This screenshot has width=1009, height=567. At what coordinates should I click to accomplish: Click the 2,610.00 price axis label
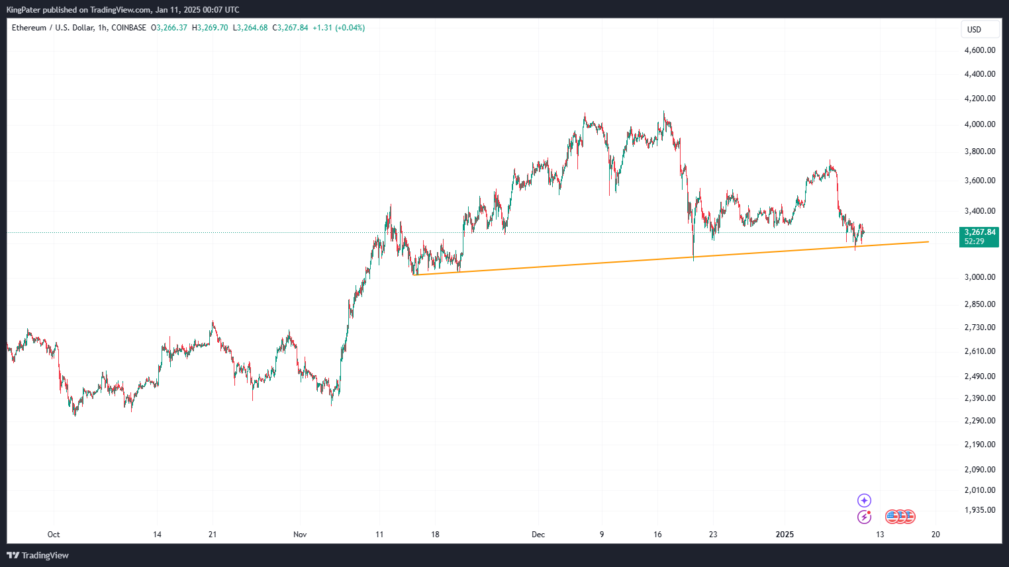point(980,351)
